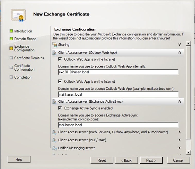
Task: Click the scrollbar down arrow
Action: [188, 153]
